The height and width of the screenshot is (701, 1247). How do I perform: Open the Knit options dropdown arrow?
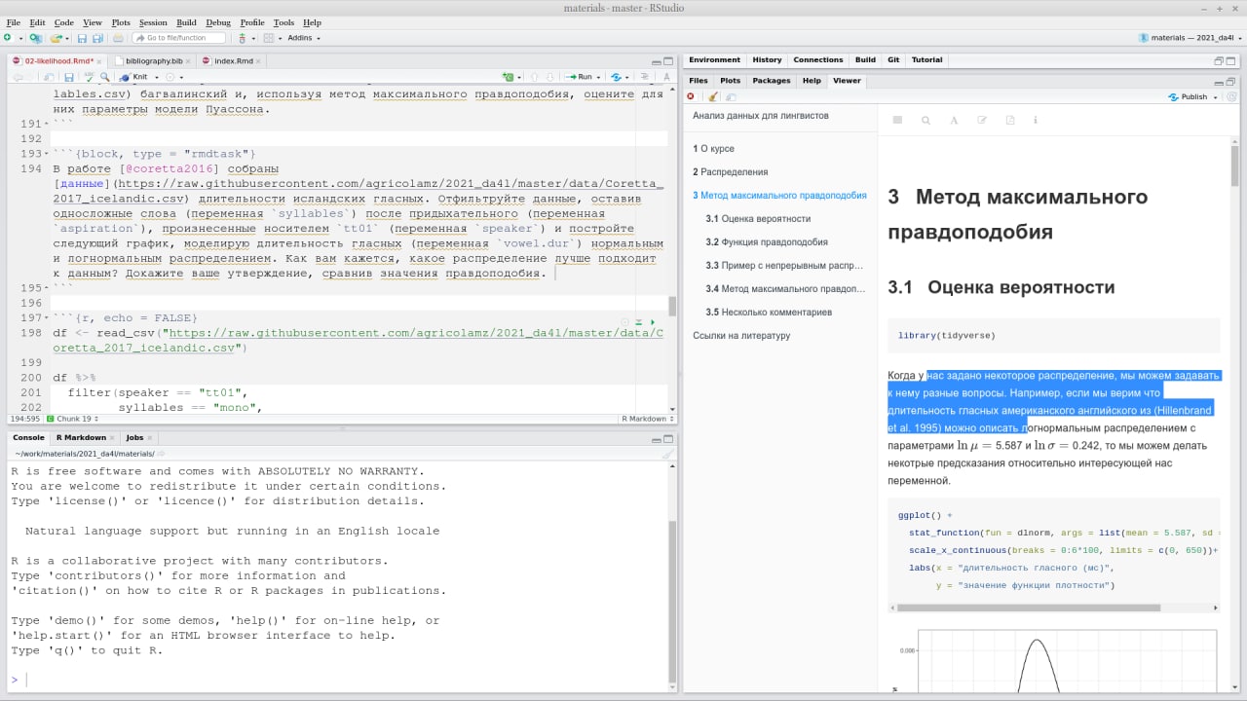(x=156, y=77)
